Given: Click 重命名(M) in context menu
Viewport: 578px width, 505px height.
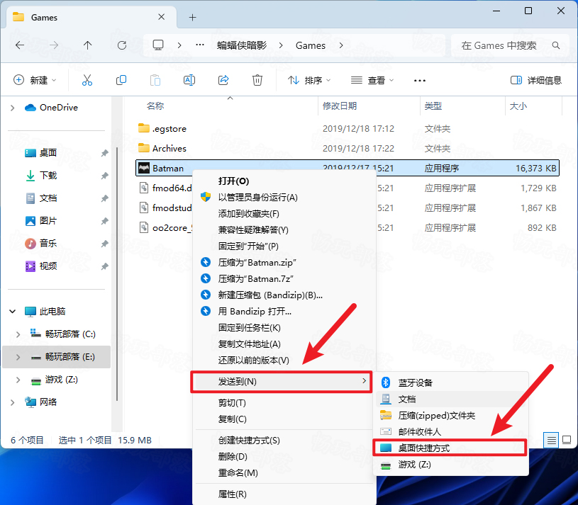Looking at the screenshot, I should pyautogui.click(x=284, y=472).
